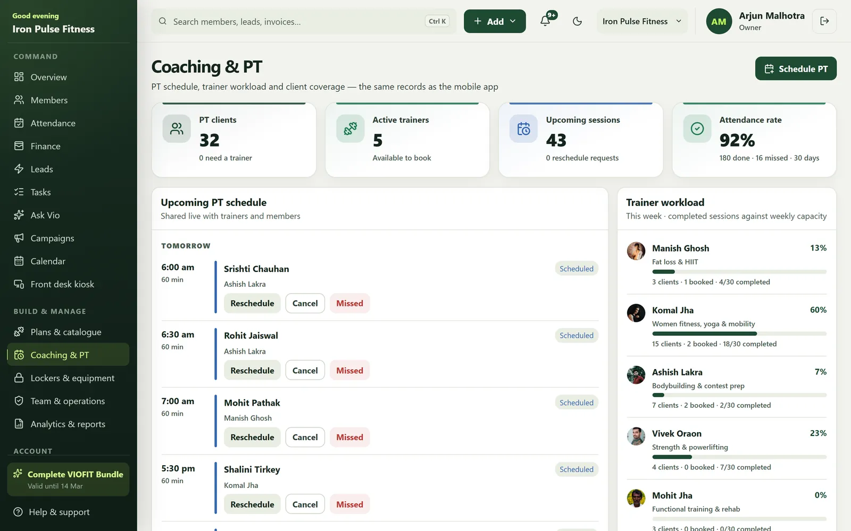Focus the search members, leads, invoices field
Image resolution: width=851 pixels, height=531 pixels.
[x=304, y=21]
